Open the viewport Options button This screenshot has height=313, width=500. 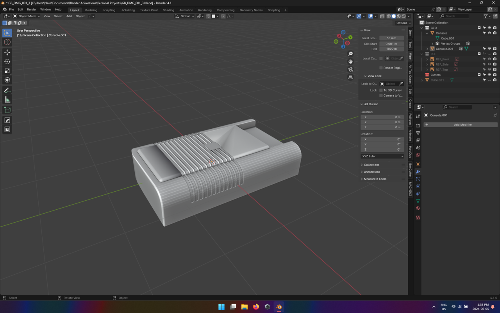point(403,23)
